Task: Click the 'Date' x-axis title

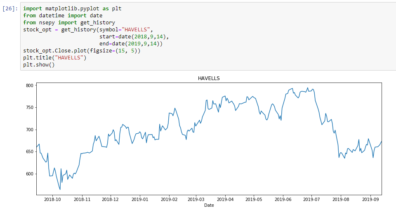Action: [209, 205]
